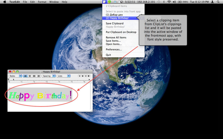
Task: Open the TextEdit application menu
Action: pyautogui.click(x=15, y=2)
